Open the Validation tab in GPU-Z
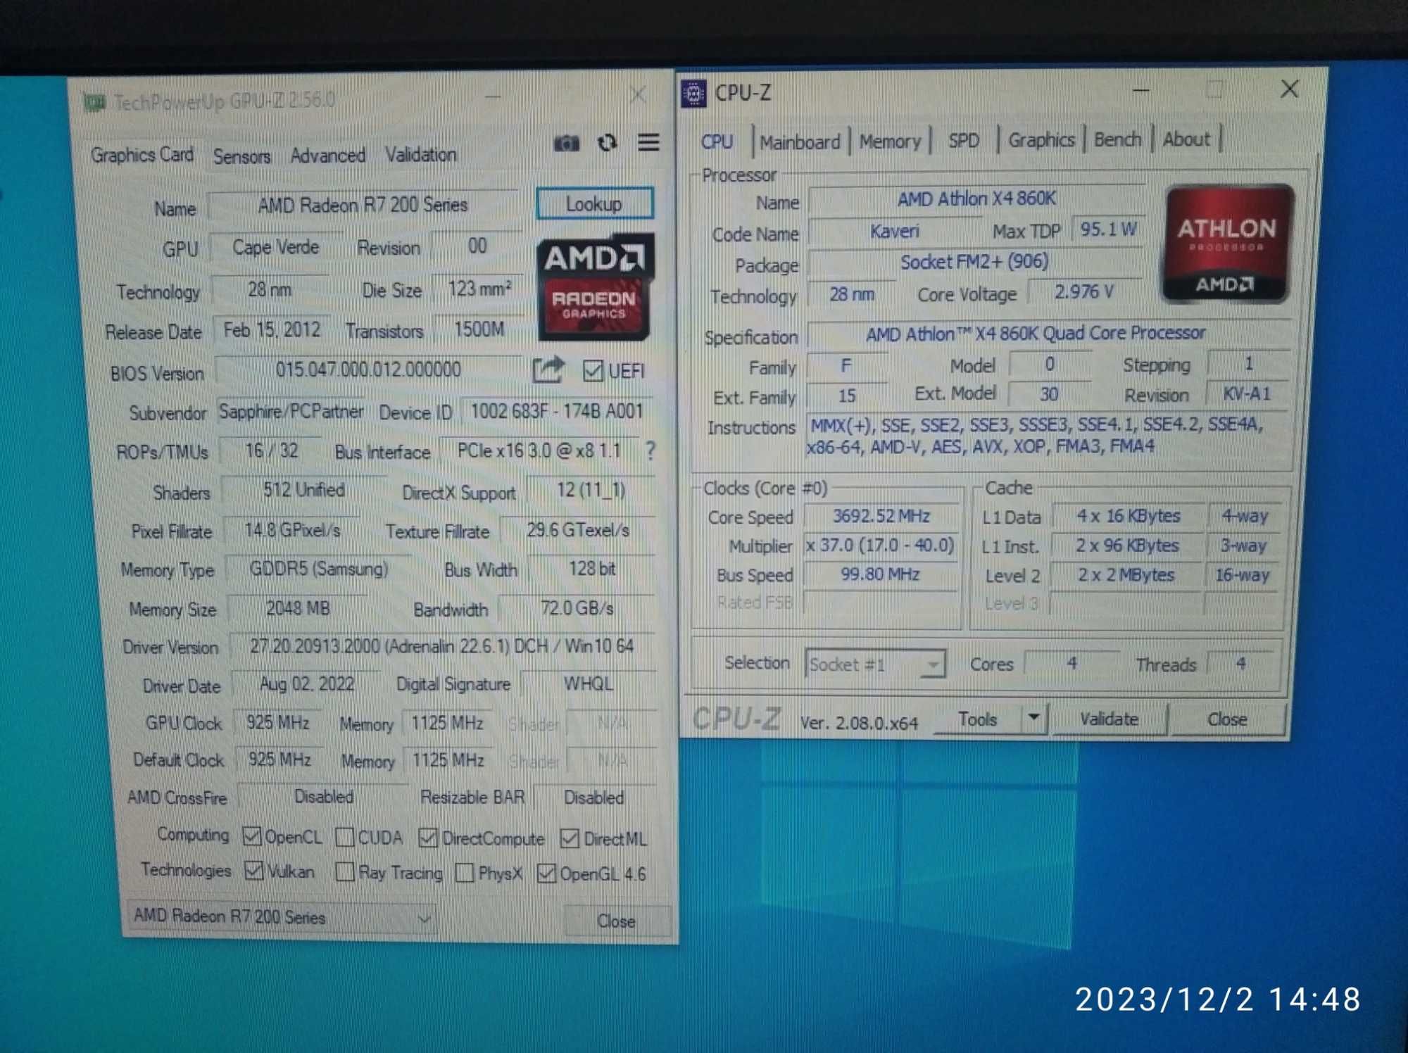 click(x=420, y=155)
